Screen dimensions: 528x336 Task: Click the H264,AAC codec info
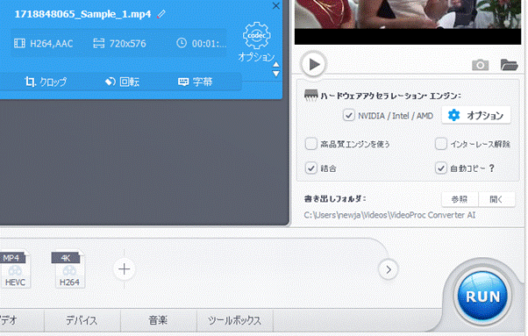coord(44,44)
